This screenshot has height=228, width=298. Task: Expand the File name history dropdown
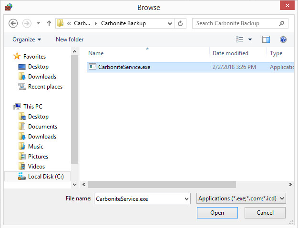click(186, 198)
